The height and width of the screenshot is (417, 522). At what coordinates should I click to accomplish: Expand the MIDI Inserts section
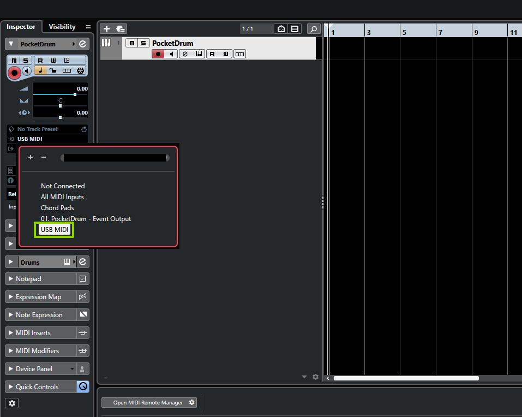pyautogui.click(x=11, y=333)
